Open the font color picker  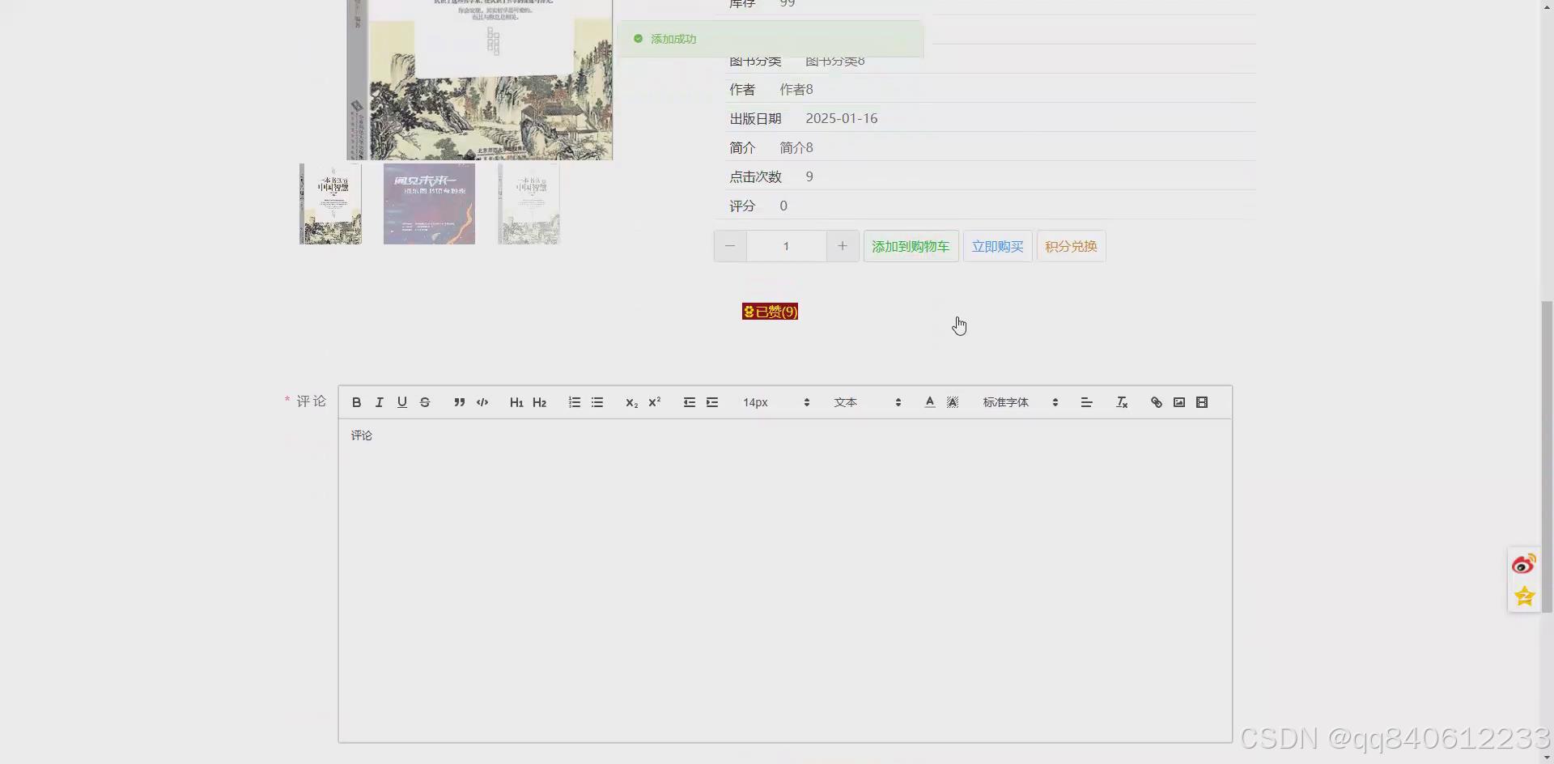[929, 402]
